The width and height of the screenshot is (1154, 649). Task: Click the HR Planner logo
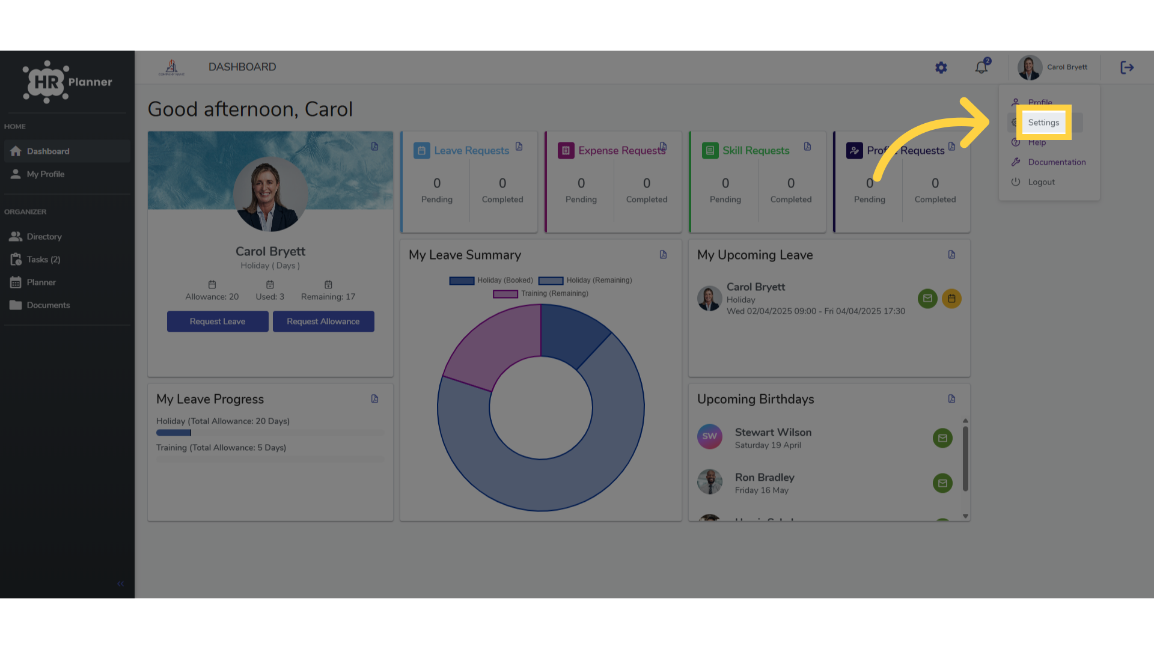click(x=67, y=82)
